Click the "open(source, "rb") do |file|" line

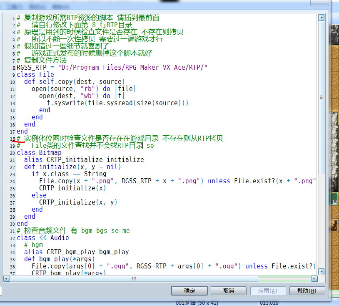click(x=84, y=89)
